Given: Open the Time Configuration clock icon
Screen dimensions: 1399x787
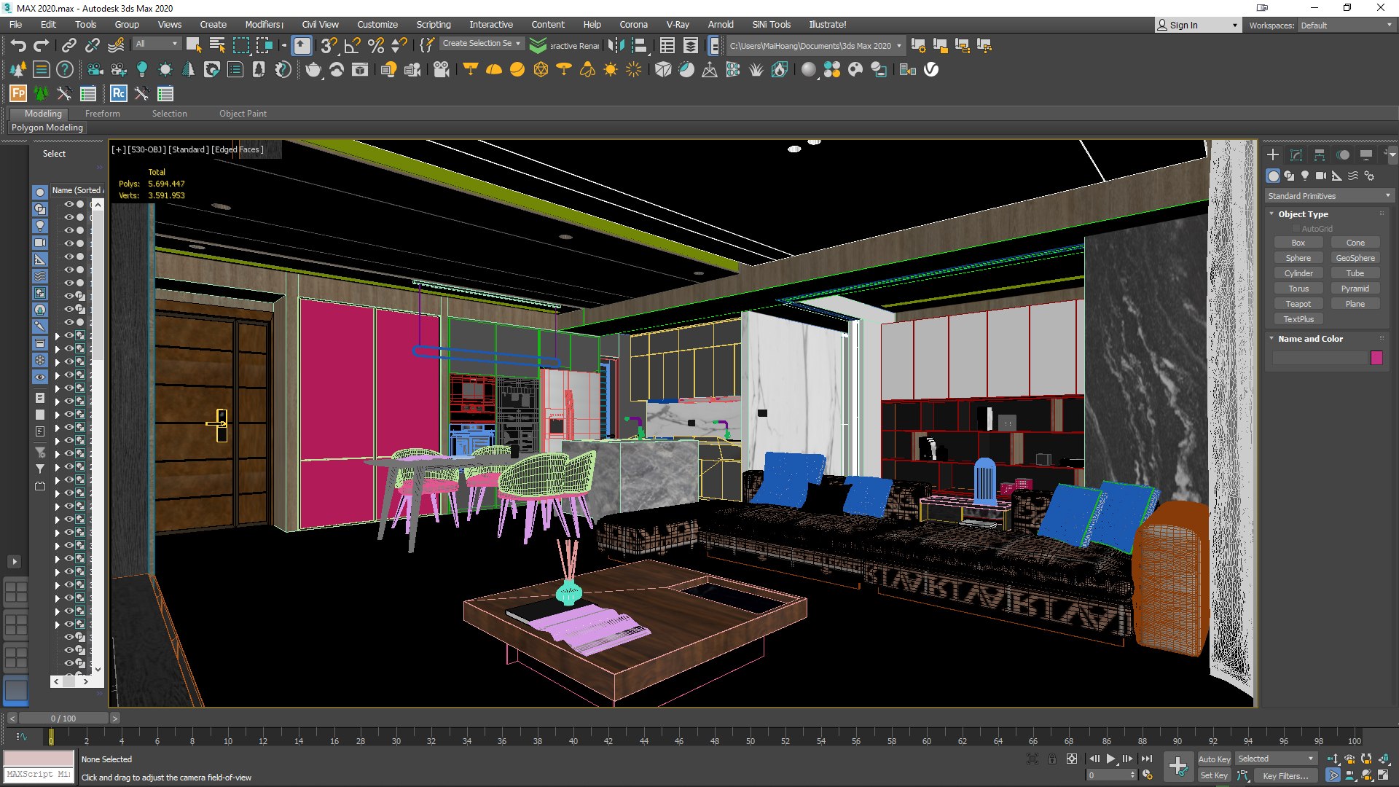Looking at the screenshot, I should pyautogui.click(x=1148, y=775).
